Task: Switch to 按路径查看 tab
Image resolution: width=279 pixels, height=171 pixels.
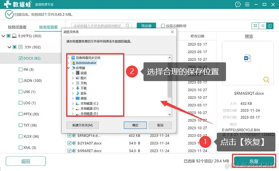Action: (x=17, y=27)
